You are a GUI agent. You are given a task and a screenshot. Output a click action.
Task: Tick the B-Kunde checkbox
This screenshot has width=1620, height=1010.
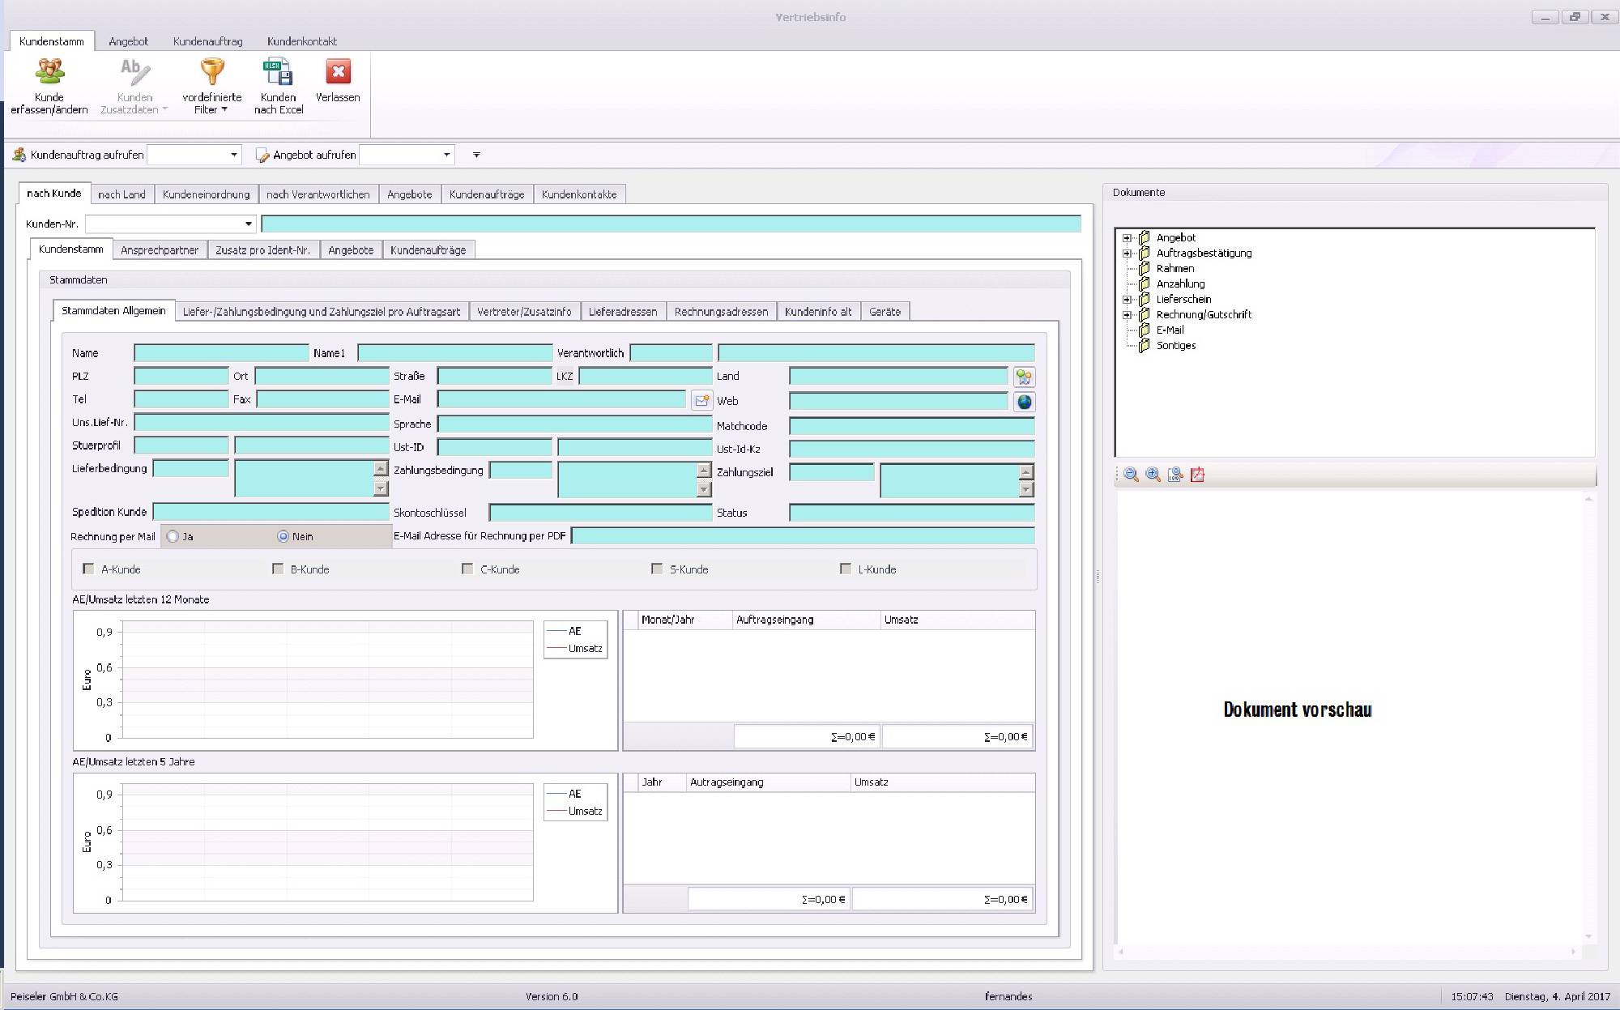coord(278,569)
